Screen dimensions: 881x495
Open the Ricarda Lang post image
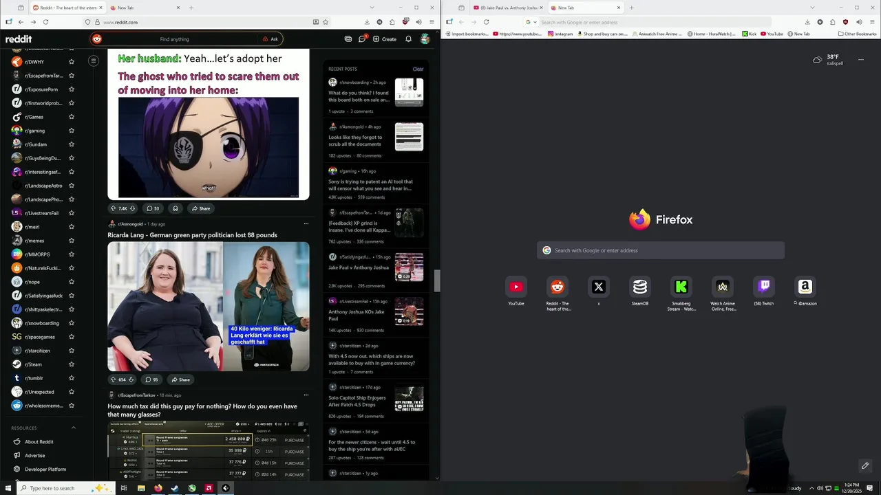(209, 306)
